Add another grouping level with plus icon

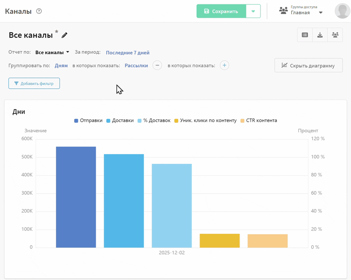pos(224,65)
